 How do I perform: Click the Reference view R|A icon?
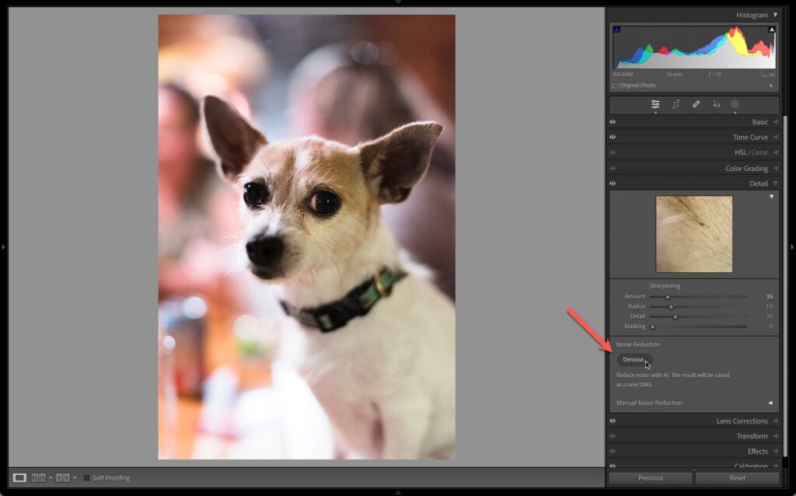39,477
